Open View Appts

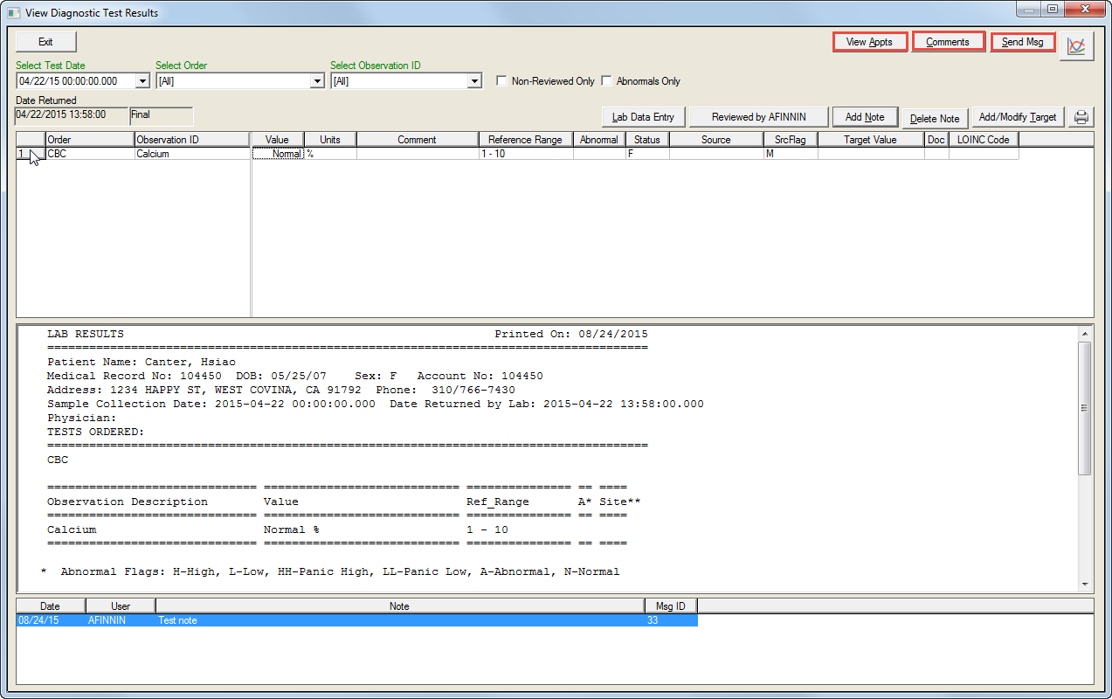pyautogui.click(x=869, y=42)
